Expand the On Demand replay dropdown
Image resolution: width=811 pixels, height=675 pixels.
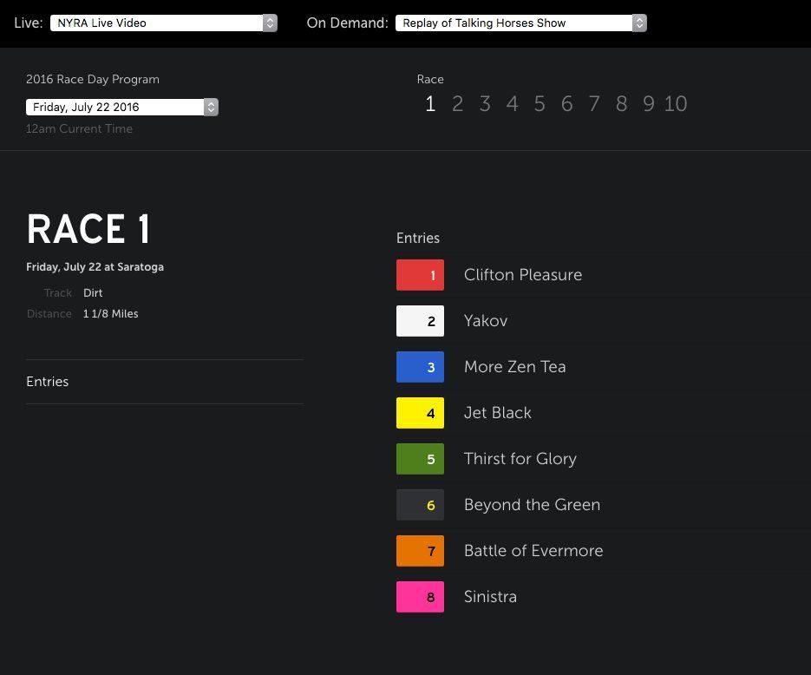click(520, 23)
